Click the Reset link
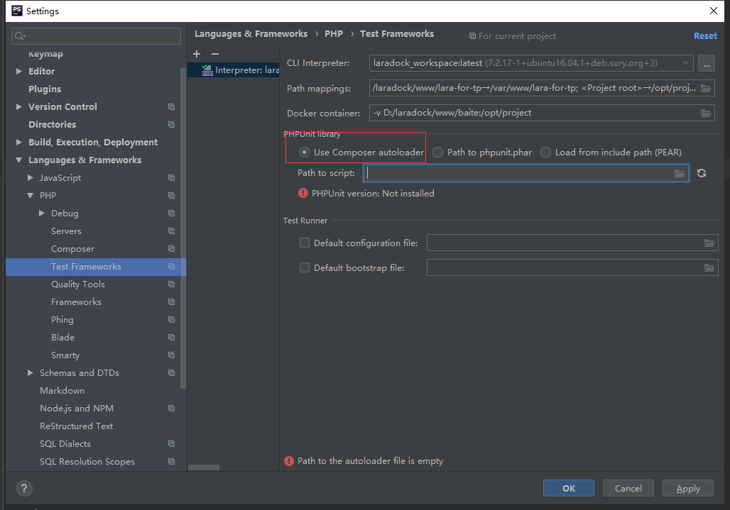This screenshot has width=730, height=510. 705,35
